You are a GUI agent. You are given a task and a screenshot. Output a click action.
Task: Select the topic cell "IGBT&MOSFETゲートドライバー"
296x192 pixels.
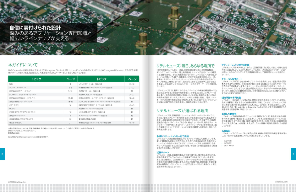pyautogui.click(x=21, y=91)
